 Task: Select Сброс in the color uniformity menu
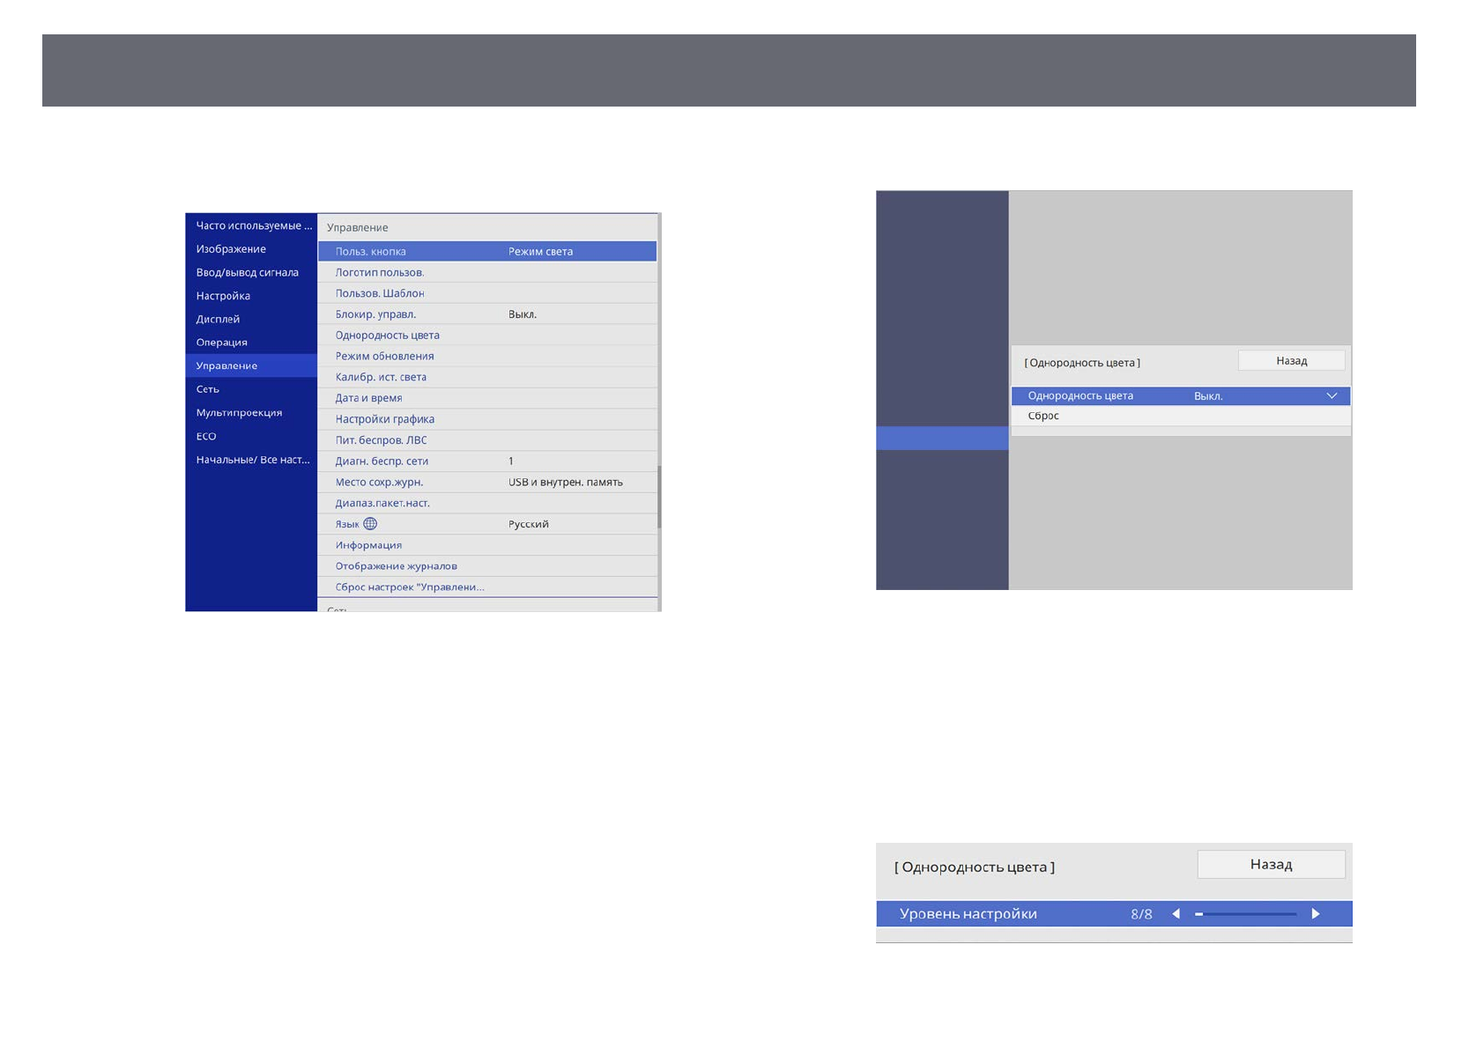click(x=1043, y=416)
